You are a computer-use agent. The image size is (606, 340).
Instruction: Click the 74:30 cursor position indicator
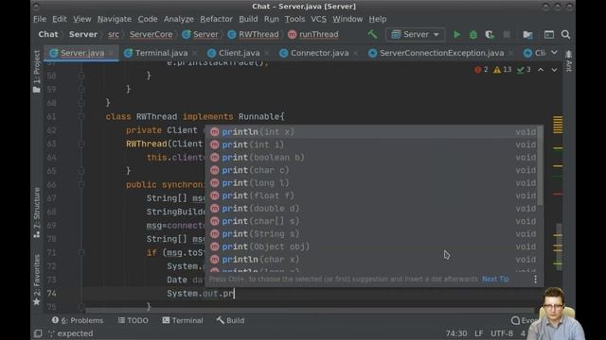tap(456, 333)
